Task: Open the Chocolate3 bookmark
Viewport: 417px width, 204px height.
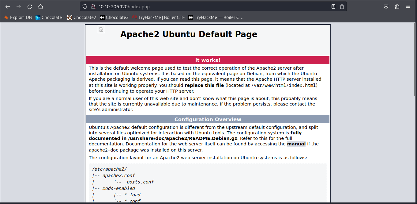Action: (x=114, y=17)
